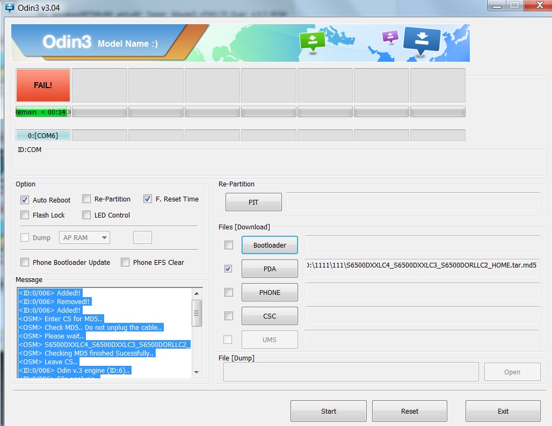This screenshot has width=552, height=426.
Task: Click the PHONE file button
Action: click(x=270, y=292)
